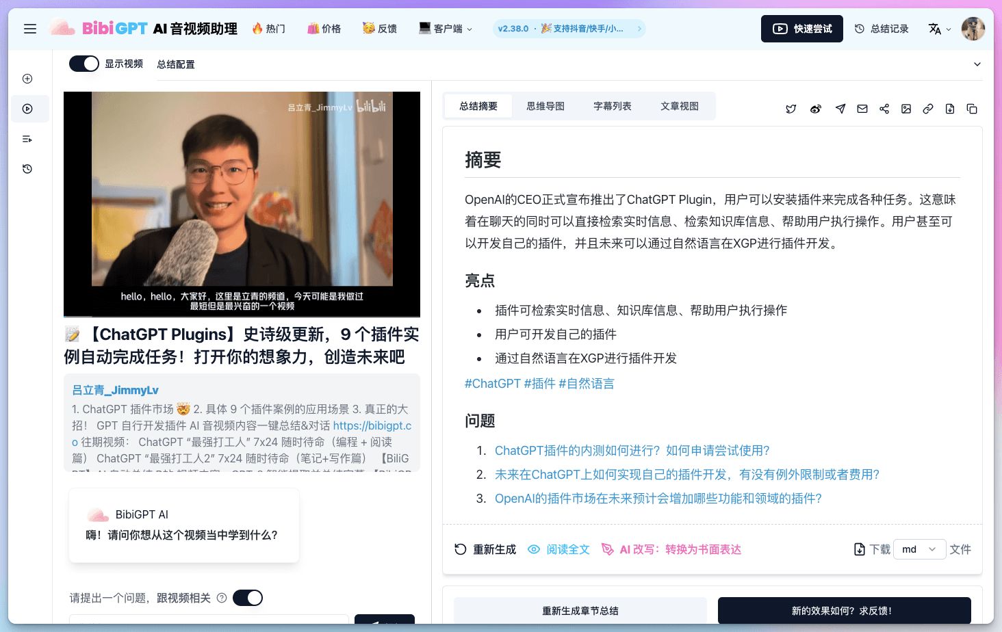Viewport: 1002px width, 632px height.
Task: Email the summary with envelope icon
Action: [x=862, y=109]
